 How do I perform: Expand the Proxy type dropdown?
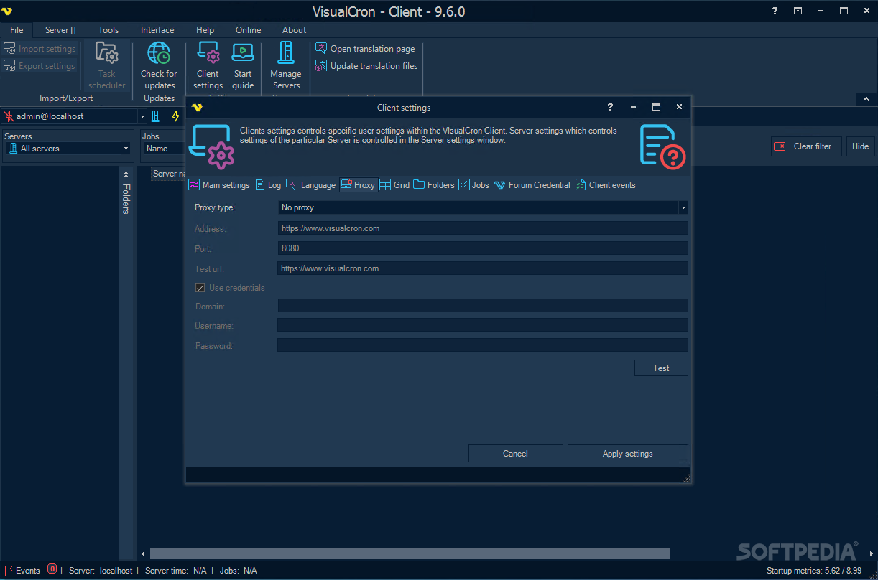(683, 207)
